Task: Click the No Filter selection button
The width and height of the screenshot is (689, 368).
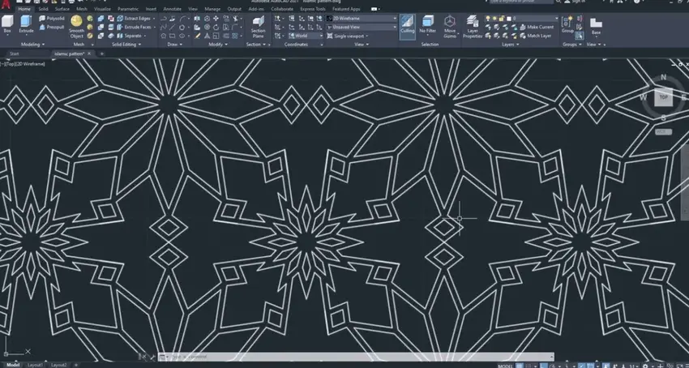Action: [427, 25]
